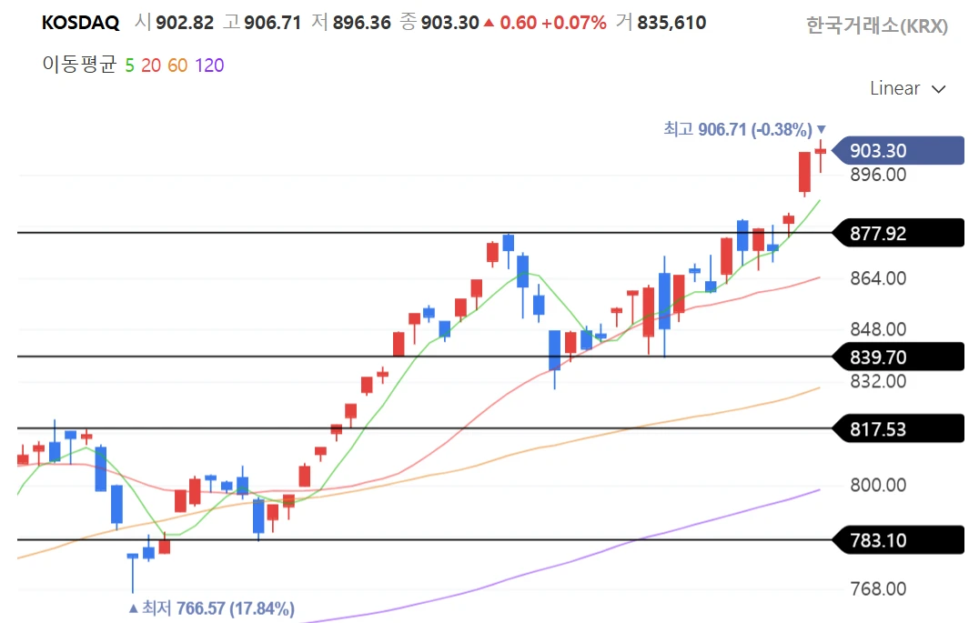Click the chevron arrow beside Linear

pyautogui.click(x=939, y=89)
